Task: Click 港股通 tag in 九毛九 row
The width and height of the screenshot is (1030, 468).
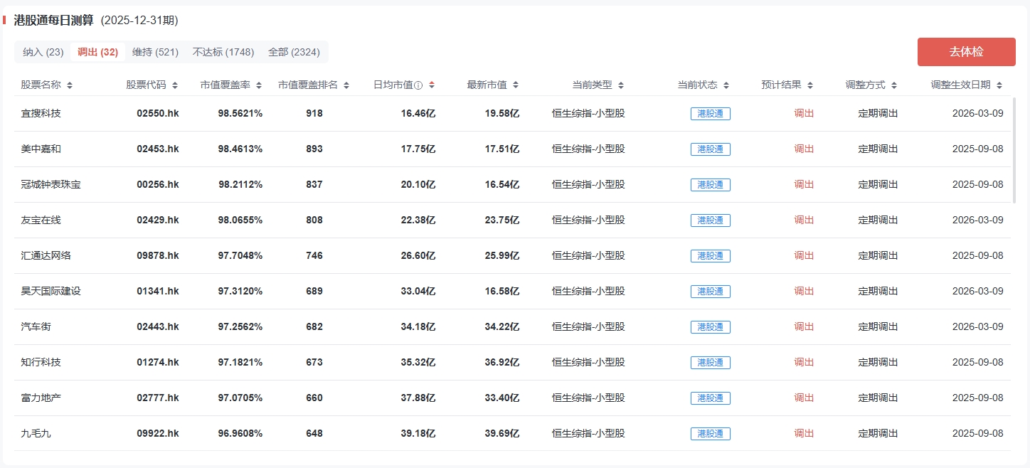Action: point(711,434)
